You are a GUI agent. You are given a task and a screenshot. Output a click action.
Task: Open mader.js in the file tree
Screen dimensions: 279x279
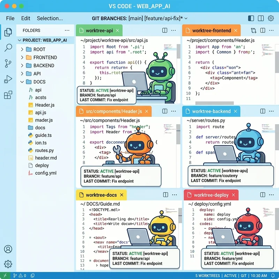44,120
